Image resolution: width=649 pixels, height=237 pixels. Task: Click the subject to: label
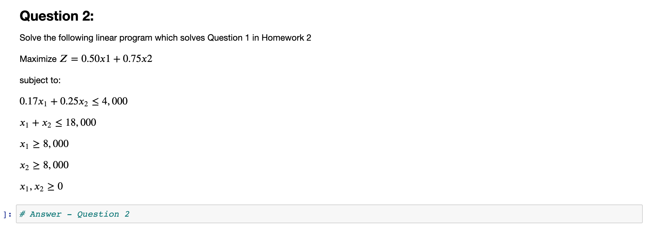(x=40, y=80)
